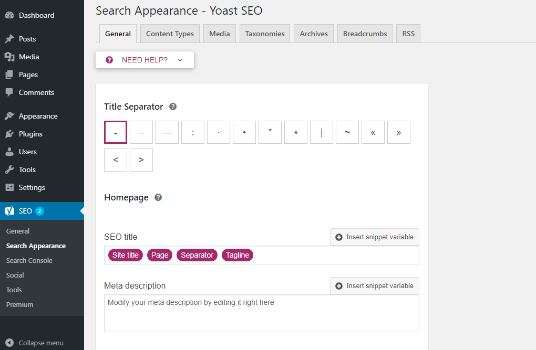Click the Plugins sidebar icon

point(11,134)
